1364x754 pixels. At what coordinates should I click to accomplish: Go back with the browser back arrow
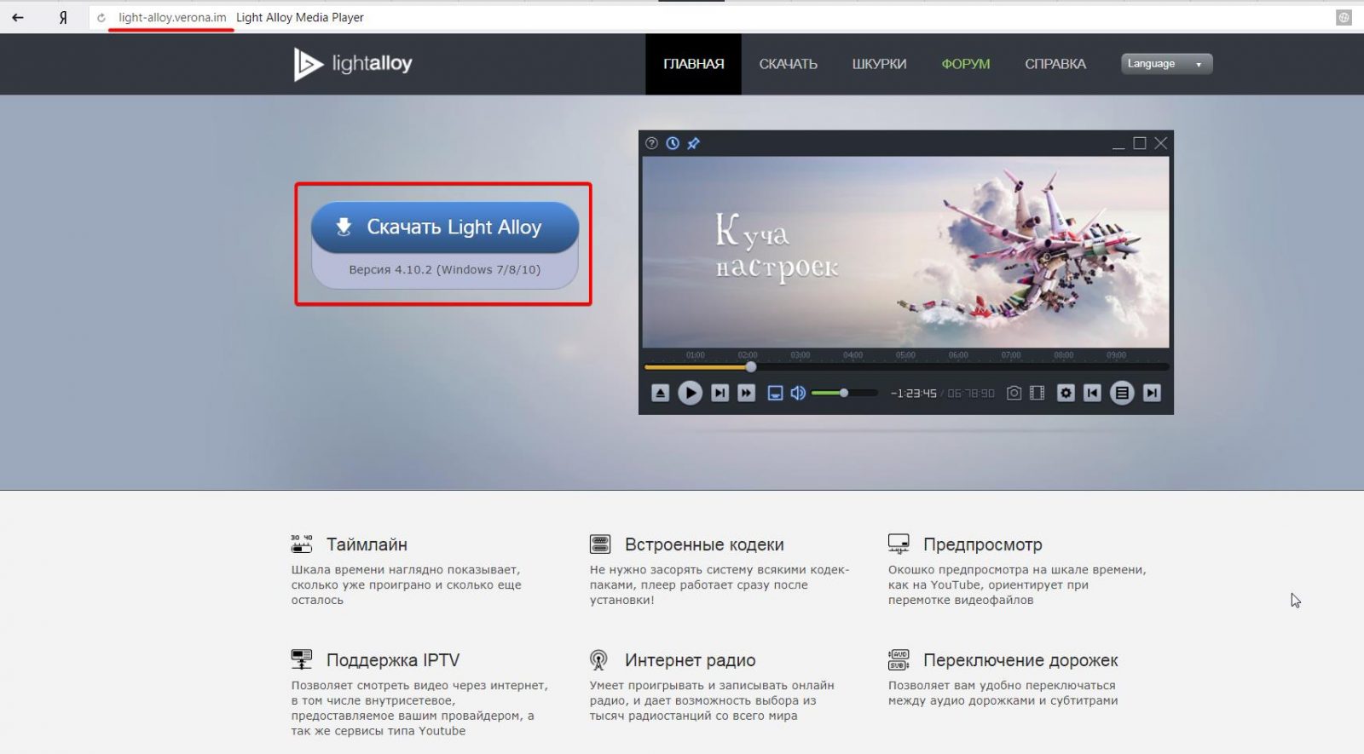point(17,17)
